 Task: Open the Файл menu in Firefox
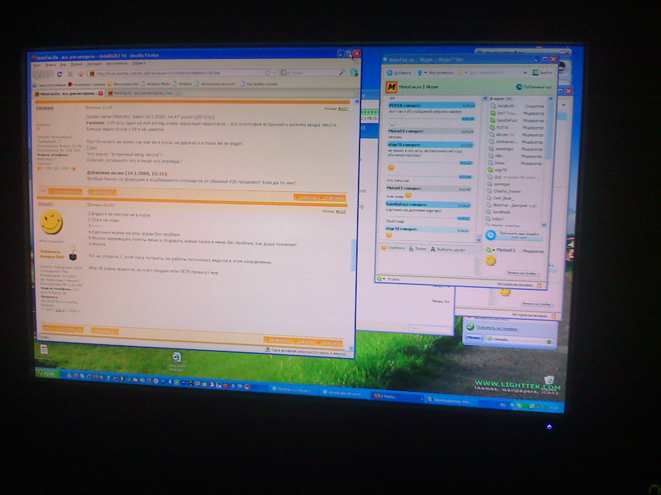click(37, 65)
